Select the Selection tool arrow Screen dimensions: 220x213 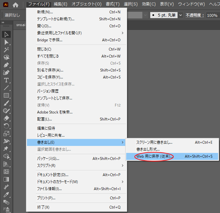pos(6,34)
